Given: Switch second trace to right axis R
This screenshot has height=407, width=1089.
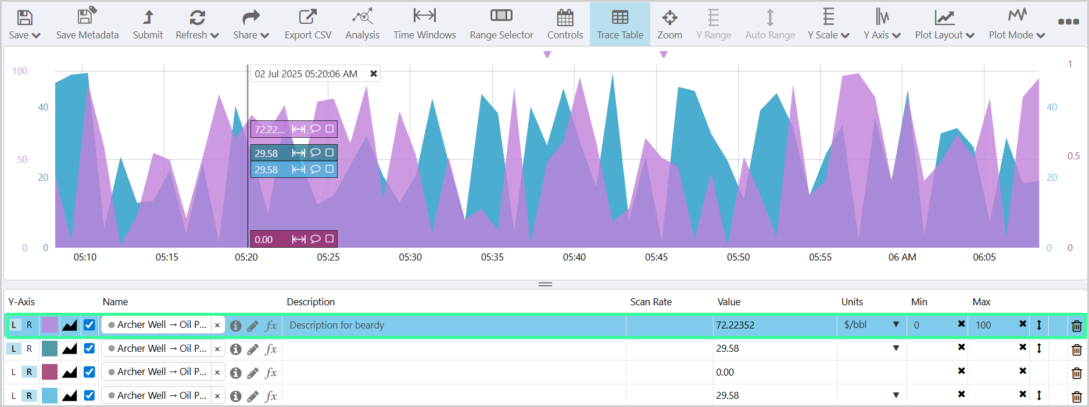Looking at the screenshot, I should pyautogui.click(x=29, y=349).
